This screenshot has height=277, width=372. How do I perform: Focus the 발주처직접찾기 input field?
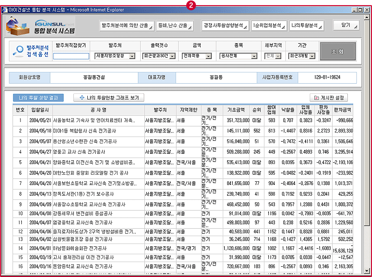pyautogui.click(x=71, y=56)
